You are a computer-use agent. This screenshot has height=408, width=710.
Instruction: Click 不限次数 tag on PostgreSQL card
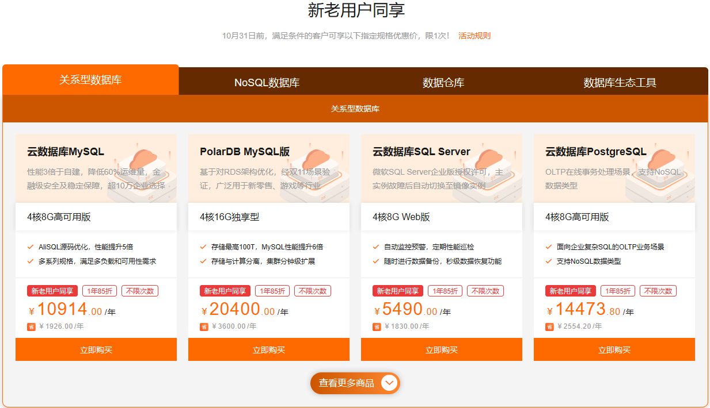658,291
